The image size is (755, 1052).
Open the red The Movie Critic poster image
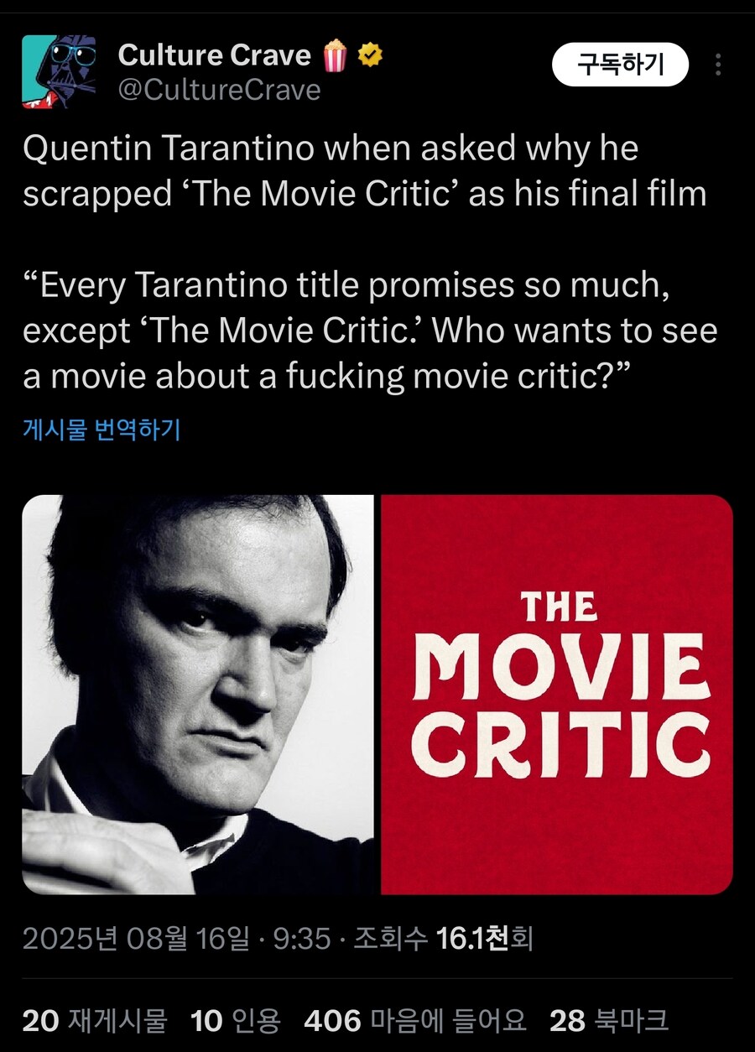tap(557, 695)
